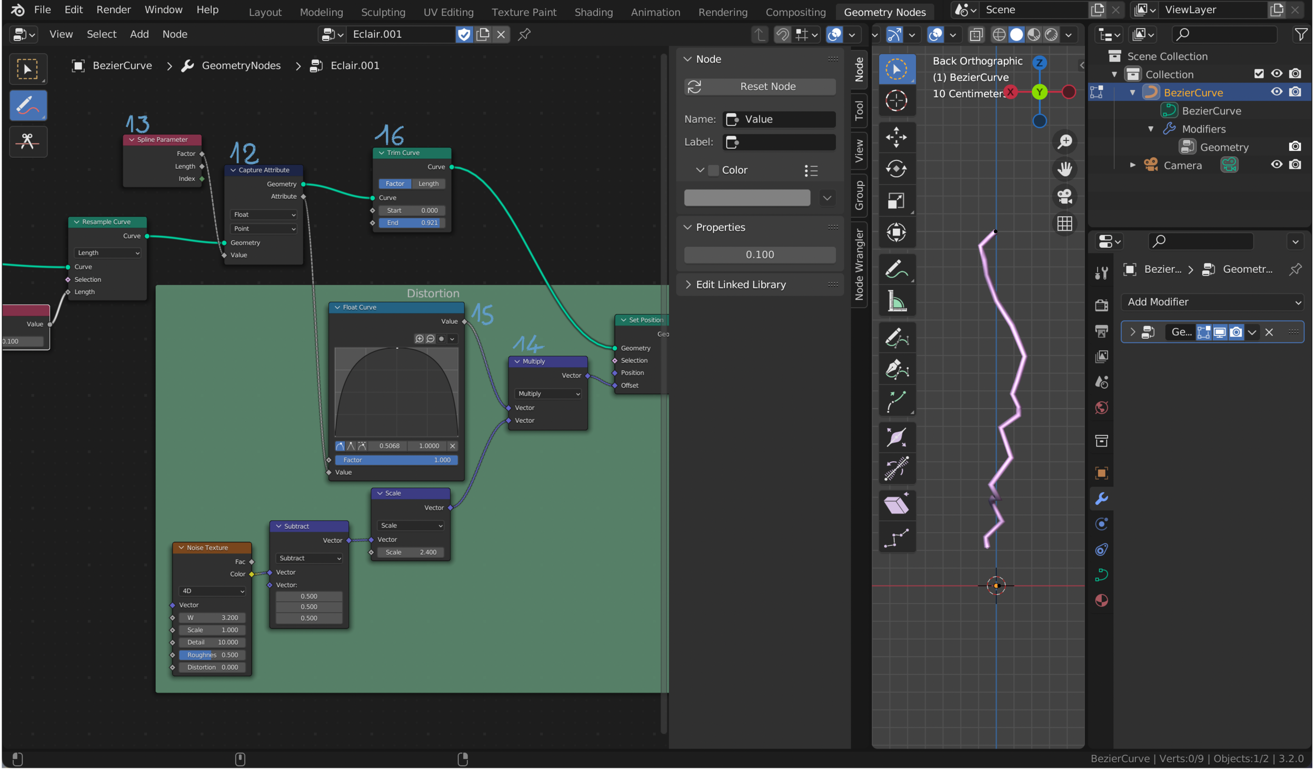Image resolution: width=1316 pixels, height=769 pixels.
Task: Select the Move tool in viewport toolbar
Action: [896, 137]
